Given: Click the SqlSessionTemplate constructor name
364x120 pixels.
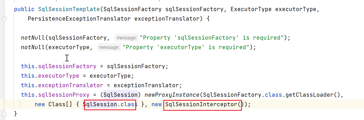Looking at the screenshot, I should 69,9.
